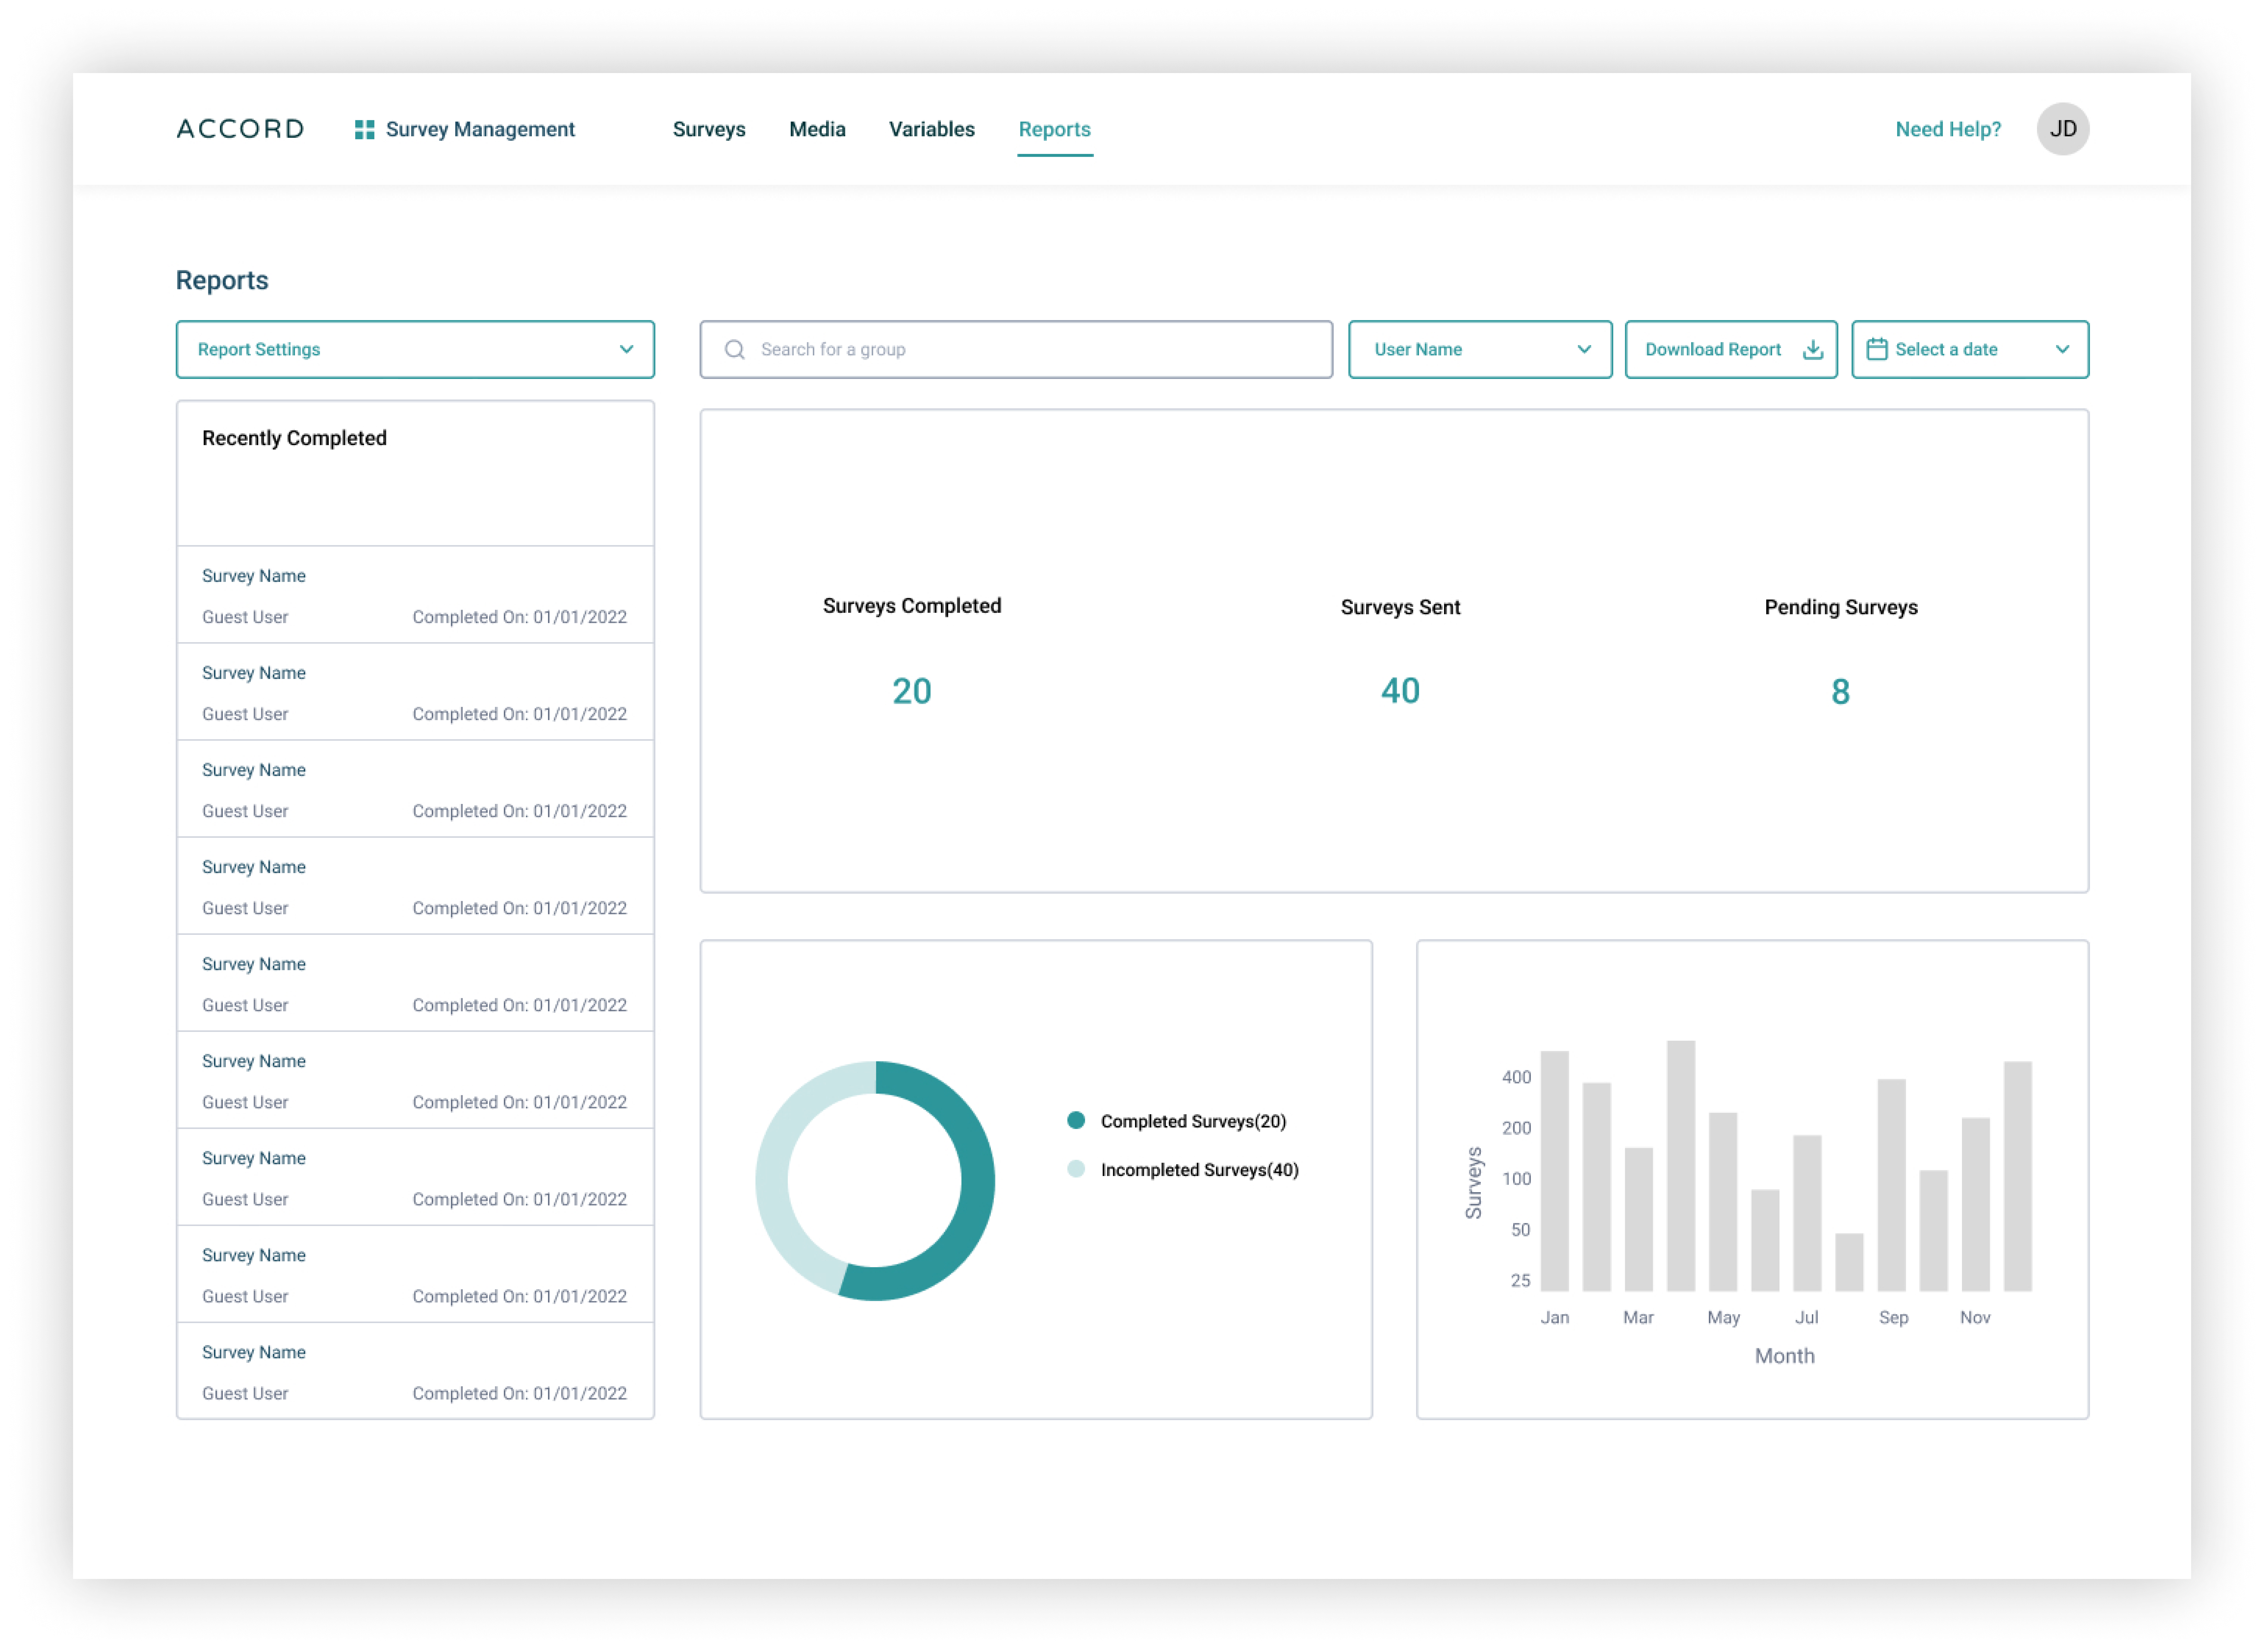Open the first Survey Name entry
This screenshot has height=1652, width=2264.
(254, 576)
